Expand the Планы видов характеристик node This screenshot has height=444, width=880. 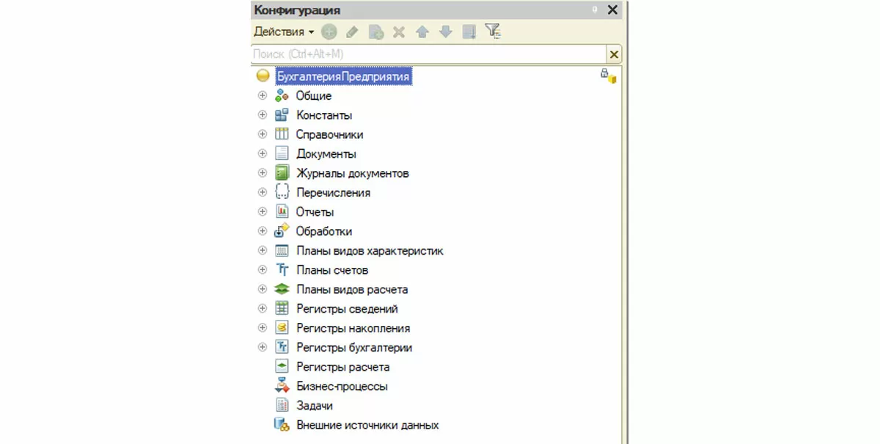pyautogui.click(x=262, y=250)
